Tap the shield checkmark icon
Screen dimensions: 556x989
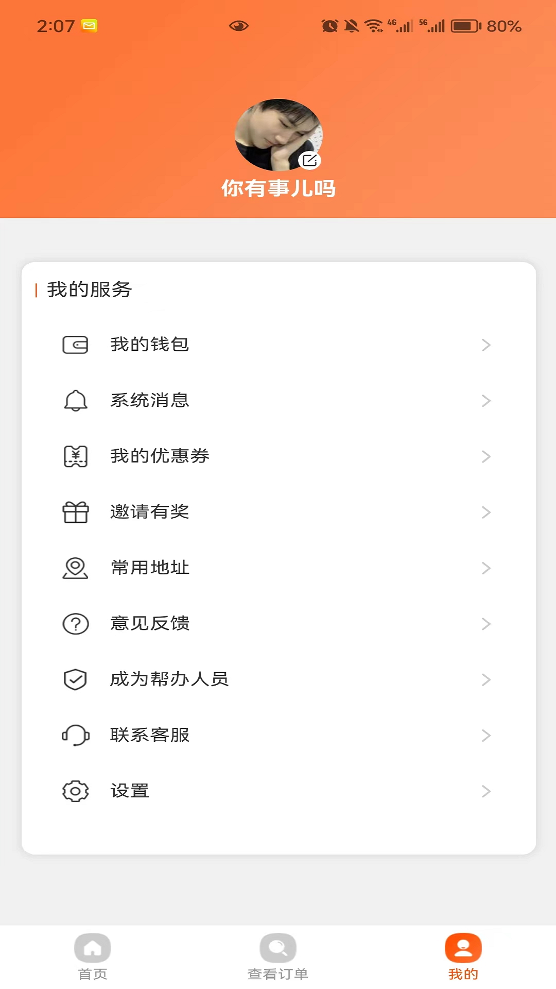click(x=75, y=679)
